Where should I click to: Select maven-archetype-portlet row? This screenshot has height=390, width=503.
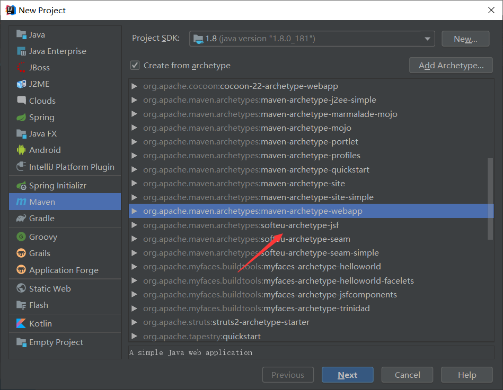tap(311, 141)
